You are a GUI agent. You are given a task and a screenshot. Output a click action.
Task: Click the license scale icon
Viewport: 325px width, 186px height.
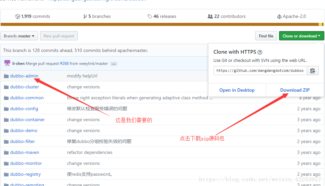279,17
